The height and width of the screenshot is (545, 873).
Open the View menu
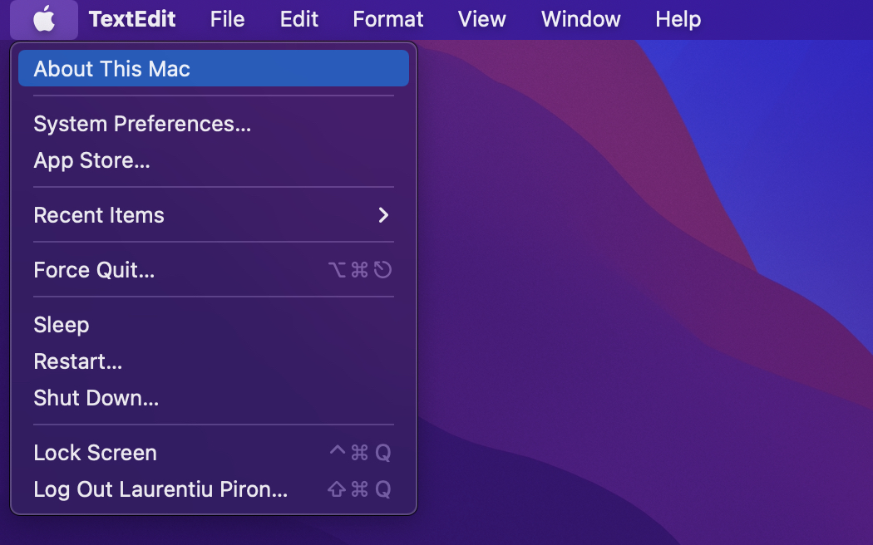[x=481, y=19]
